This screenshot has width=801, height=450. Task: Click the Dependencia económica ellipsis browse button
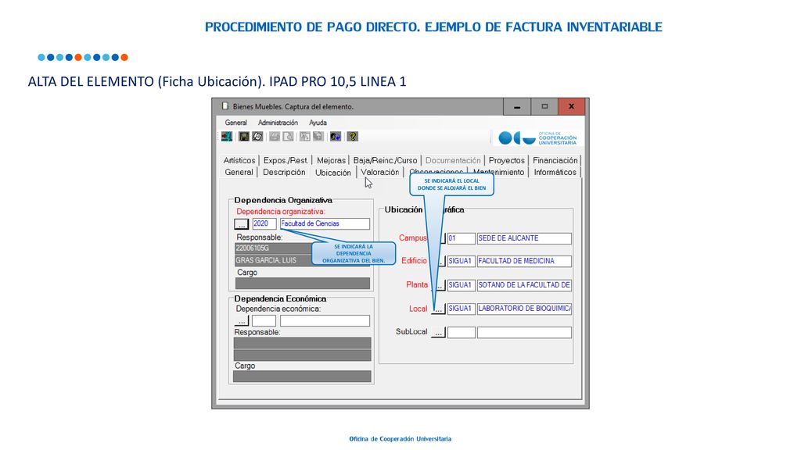[x=242, y=321]
